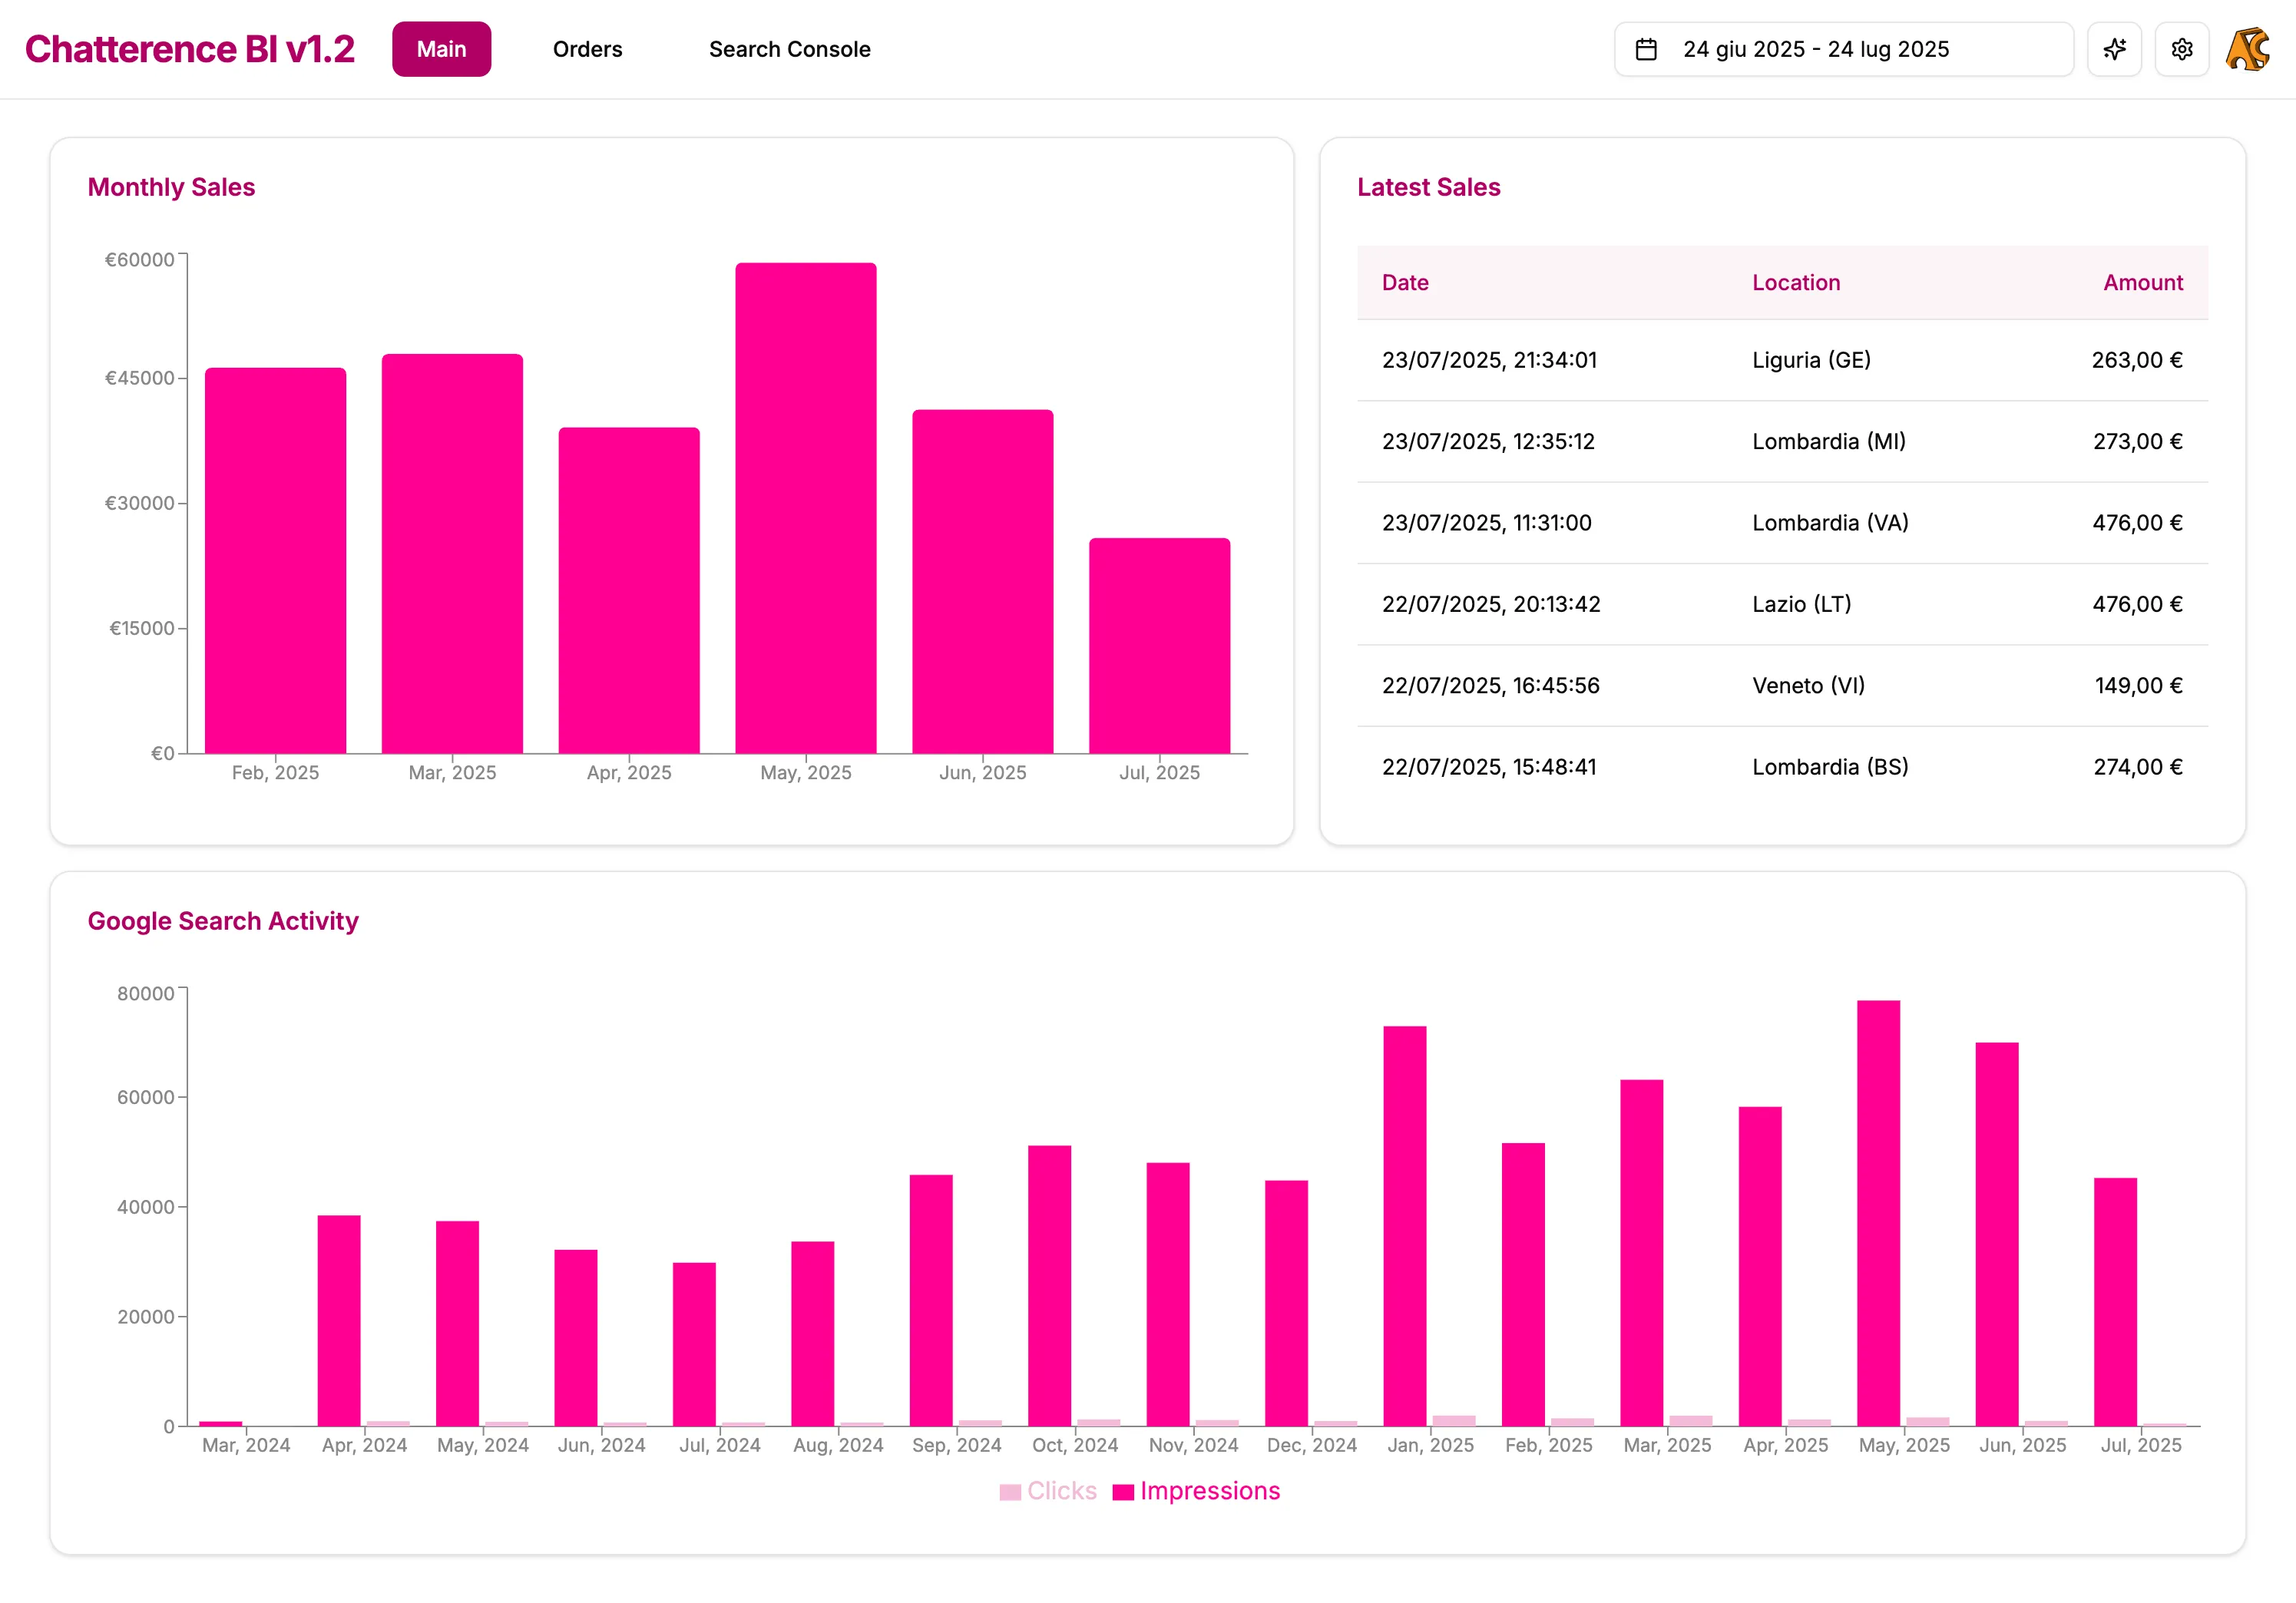This screenshot has height=1603, width=2296.
Task: Click the Location column header
Action: tap(1796, 283)
